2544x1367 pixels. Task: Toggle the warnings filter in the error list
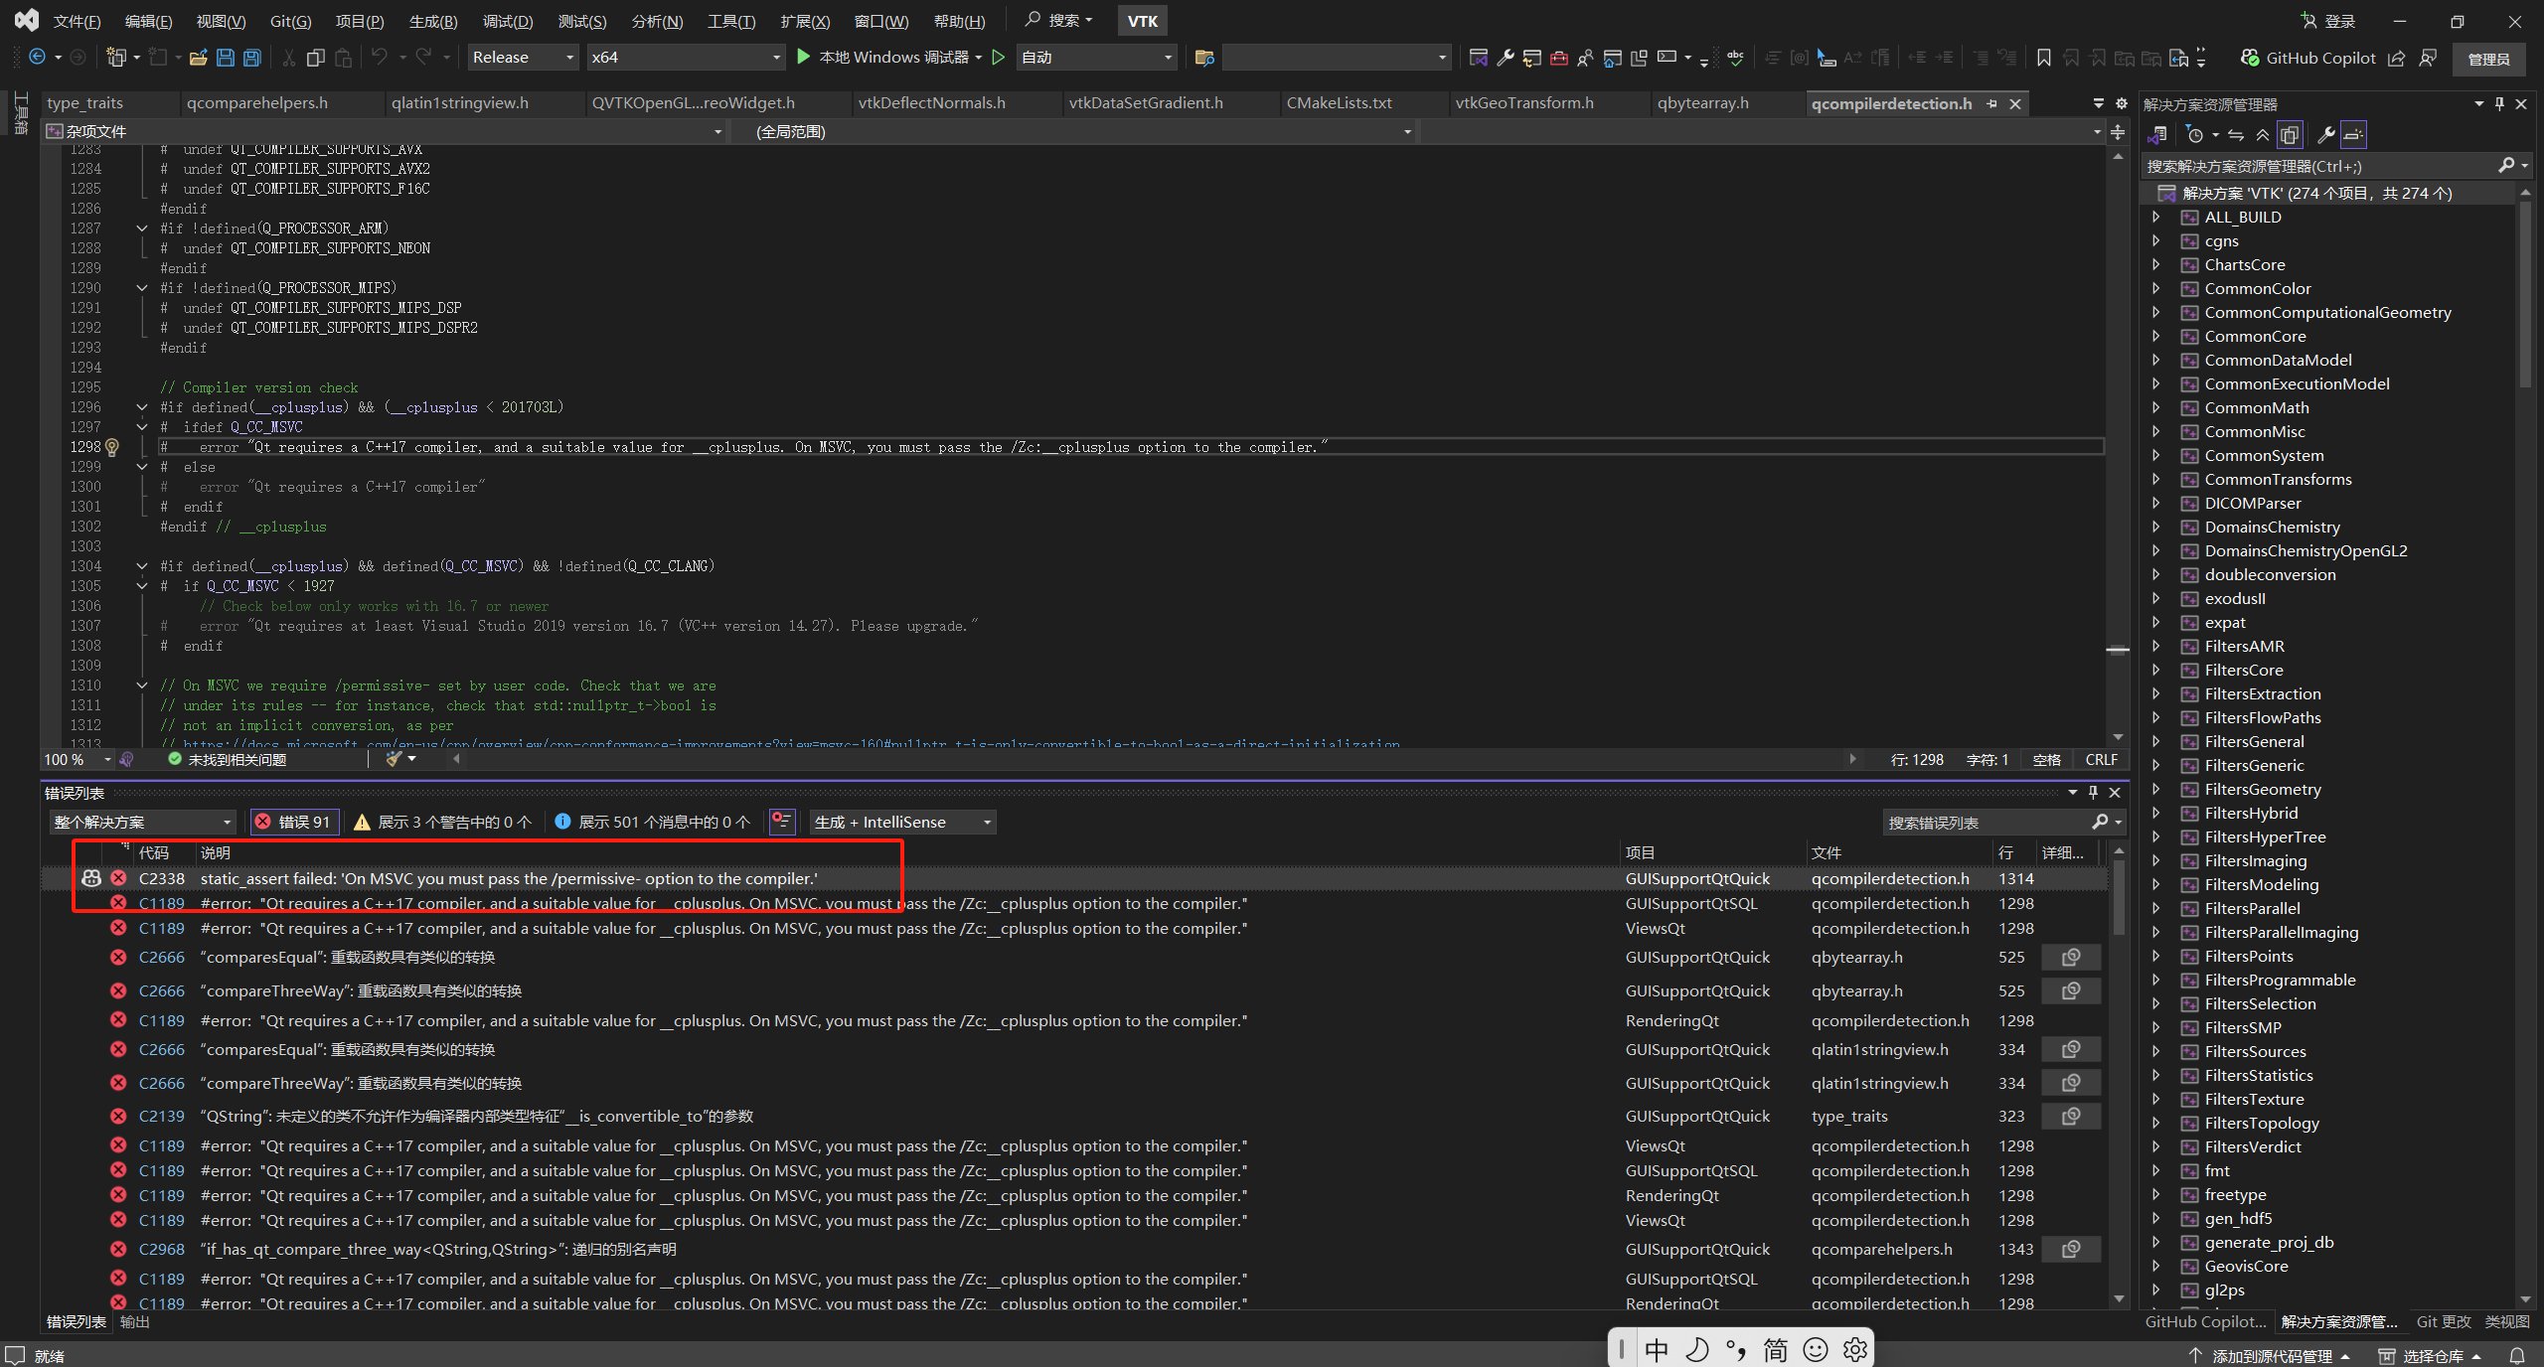pos(442,822)
